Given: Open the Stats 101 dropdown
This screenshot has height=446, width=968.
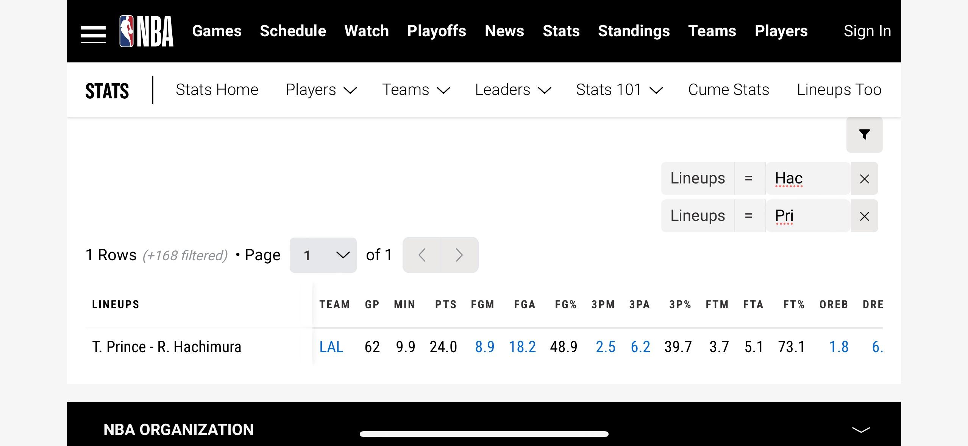Looking at the screenshot, I should [619, 90].
